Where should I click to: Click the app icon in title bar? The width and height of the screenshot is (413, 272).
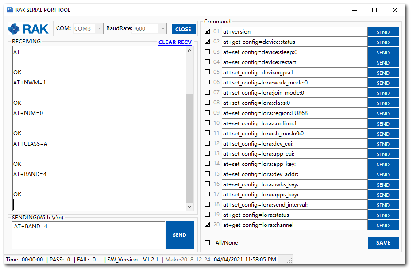[x=10, y=10]
